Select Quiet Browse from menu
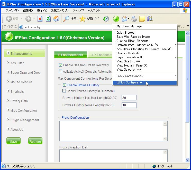 [145, 33]
